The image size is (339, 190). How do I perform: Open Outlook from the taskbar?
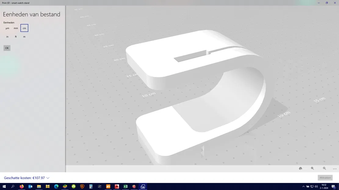tap(30, 187)
